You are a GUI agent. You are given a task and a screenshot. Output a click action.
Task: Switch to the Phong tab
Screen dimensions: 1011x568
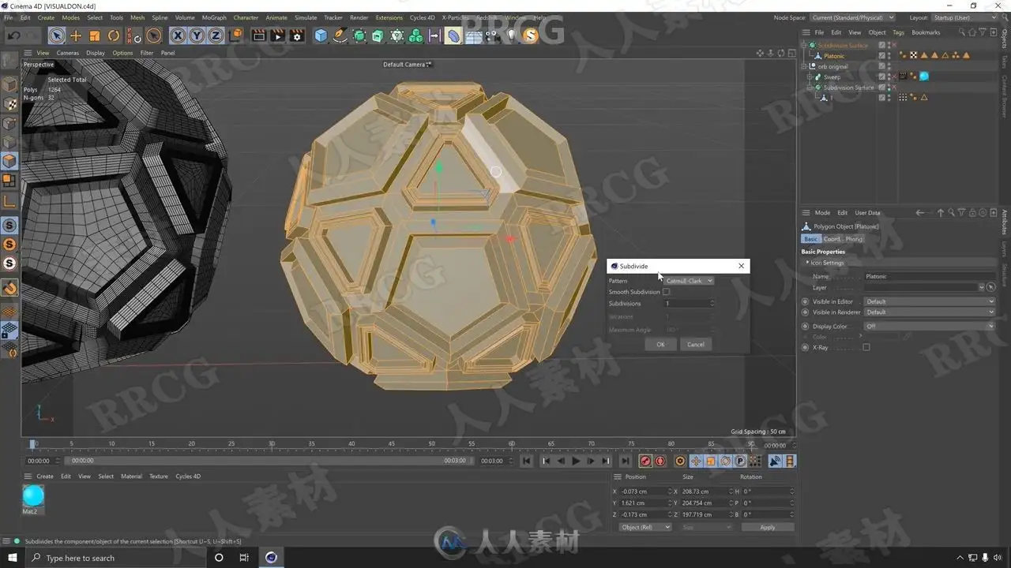coord(855,239)
